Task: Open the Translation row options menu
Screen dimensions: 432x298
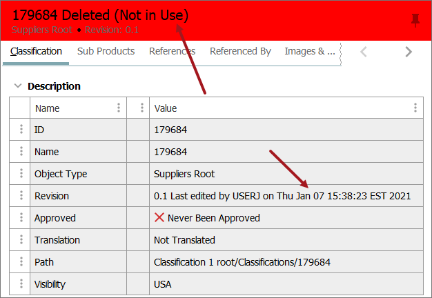Action: 21,240
